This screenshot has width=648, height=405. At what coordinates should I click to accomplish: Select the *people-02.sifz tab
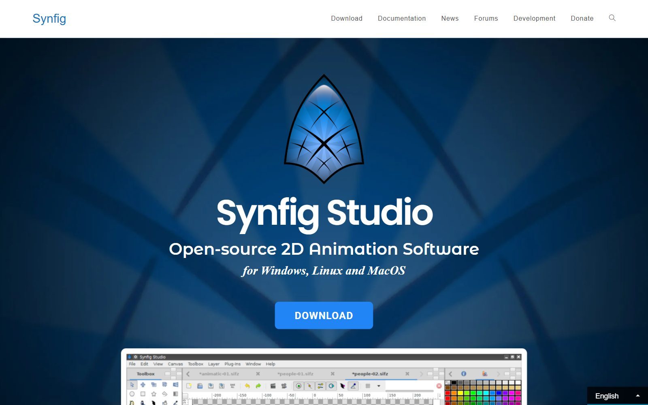click(x=370, y=374)
